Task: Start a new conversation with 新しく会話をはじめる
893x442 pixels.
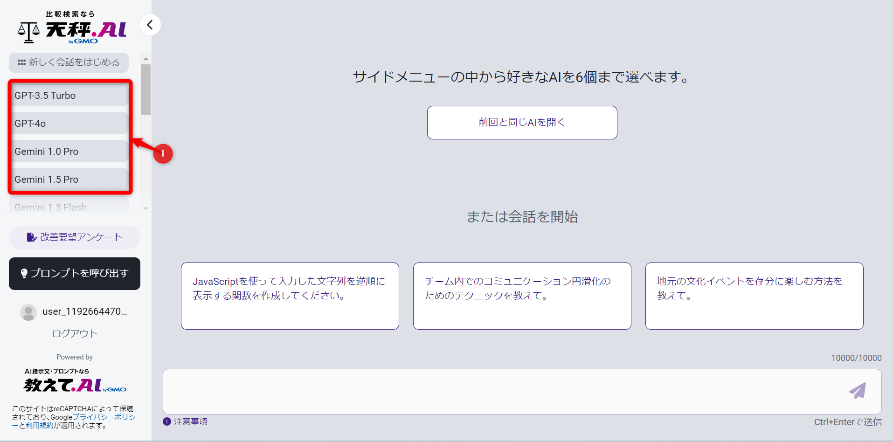Action: (69, 62)
